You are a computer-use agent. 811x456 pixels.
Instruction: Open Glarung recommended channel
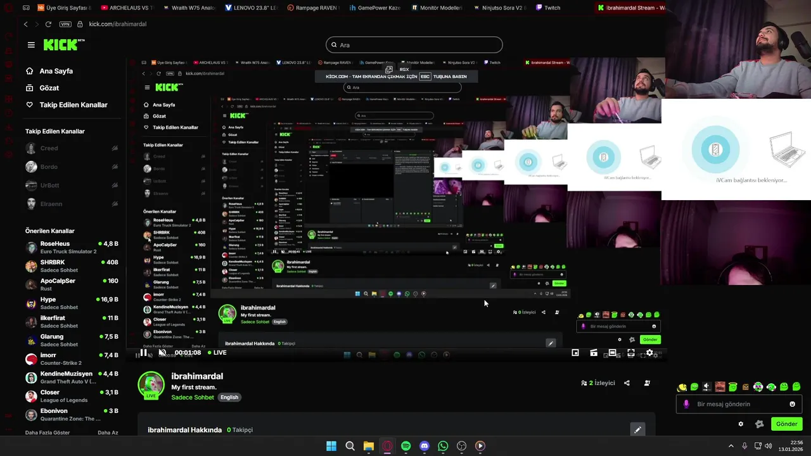[x=72, y=340]
